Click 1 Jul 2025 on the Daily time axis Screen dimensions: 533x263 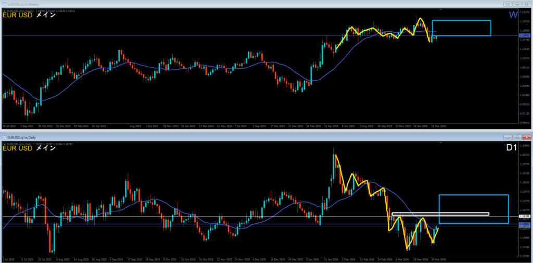[x=8, y=259]
